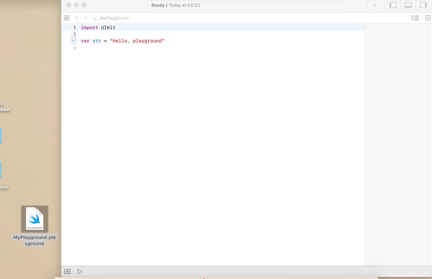The height and width of the screenshot is (279, 432).
Task: Click the Library plus button in toolbar
Action: coord(374,5)
